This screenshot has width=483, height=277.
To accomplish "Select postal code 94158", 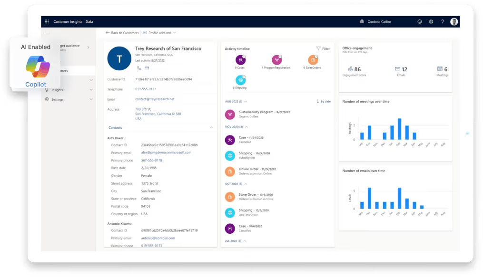I will (x=146, y=206).
